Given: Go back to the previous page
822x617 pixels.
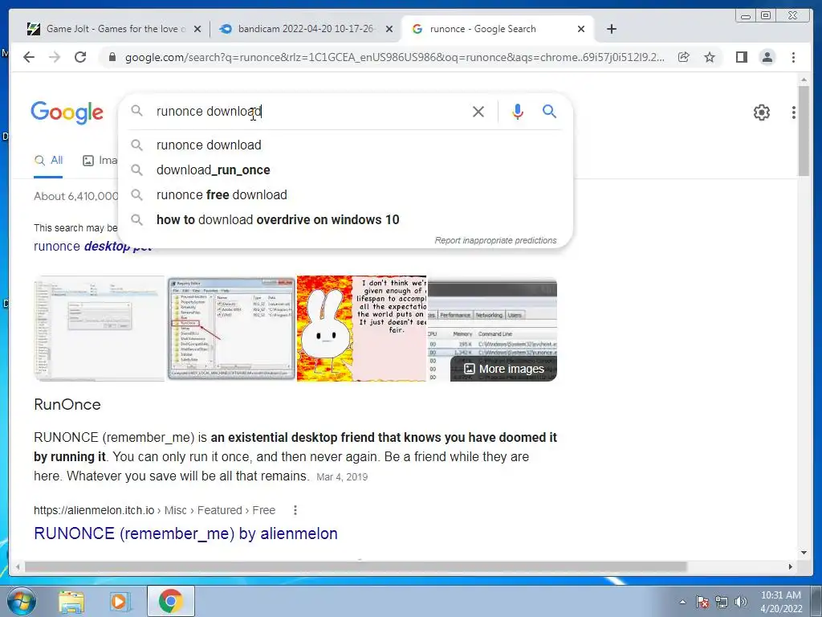Looking at the screenshot, I should (x=29, y=57).
